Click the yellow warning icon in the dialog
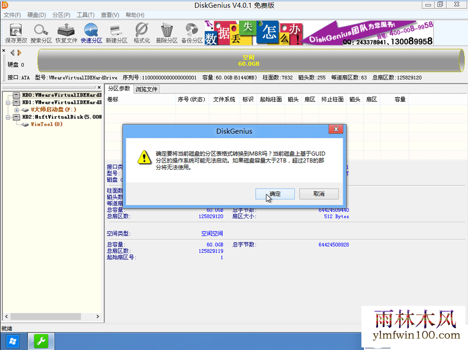Image resolution: width=468 pixels, height=350 pixels. [145, 157]
